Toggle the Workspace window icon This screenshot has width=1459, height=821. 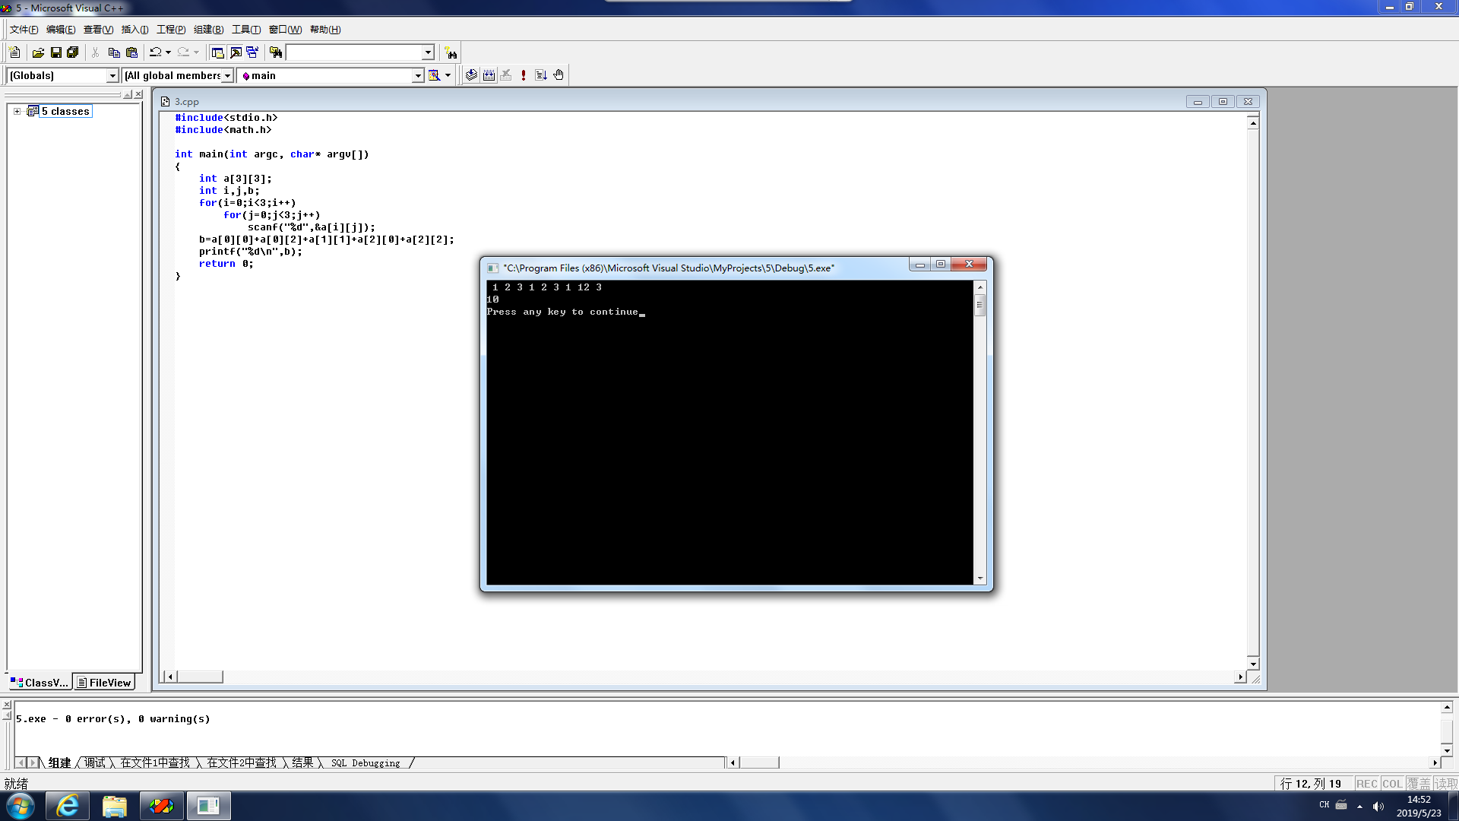click(218, 52)
